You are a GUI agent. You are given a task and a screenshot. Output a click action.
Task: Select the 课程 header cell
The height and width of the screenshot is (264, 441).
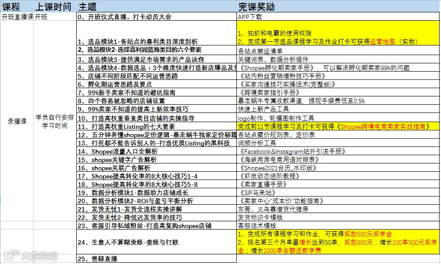click(17, 6)
